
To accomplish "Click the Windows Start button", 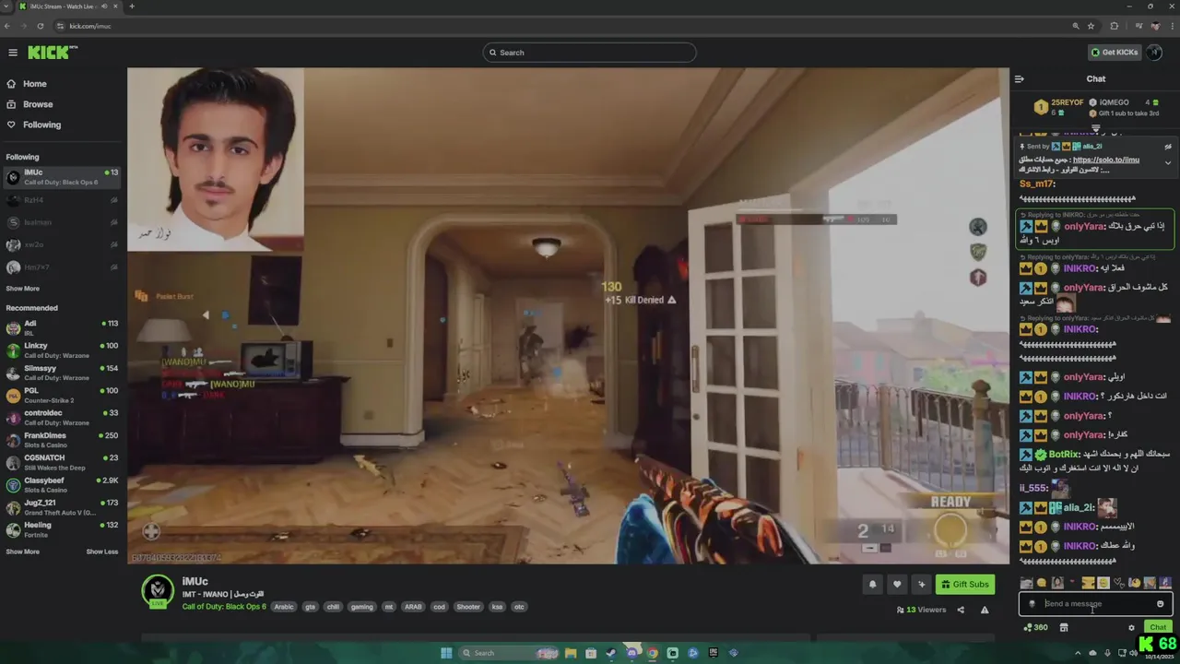I will coord(446,653).
